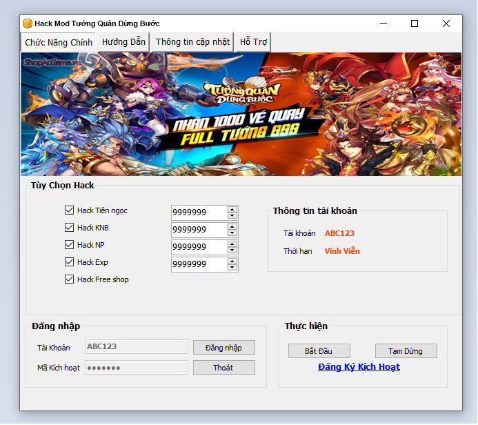Close the Hack Mod window
The width and height of the screenshot is (478, 425).
446,23
